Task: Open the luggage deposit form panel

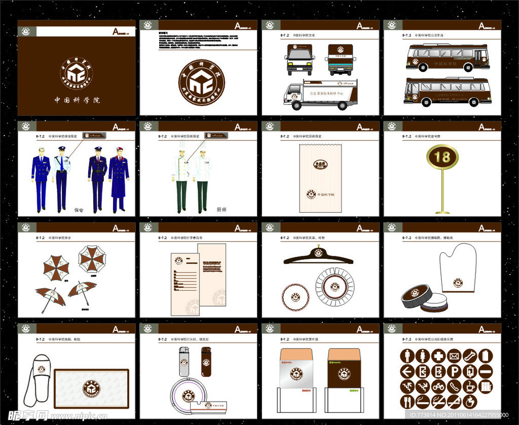Action: [198, 270]
